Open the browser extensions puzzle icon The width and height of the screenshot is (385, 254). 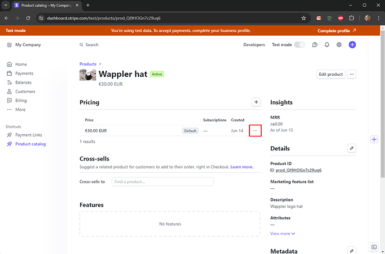coord(352,18)
